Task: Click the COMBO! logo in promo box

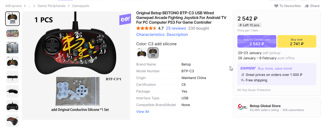Action: point(248,68)
